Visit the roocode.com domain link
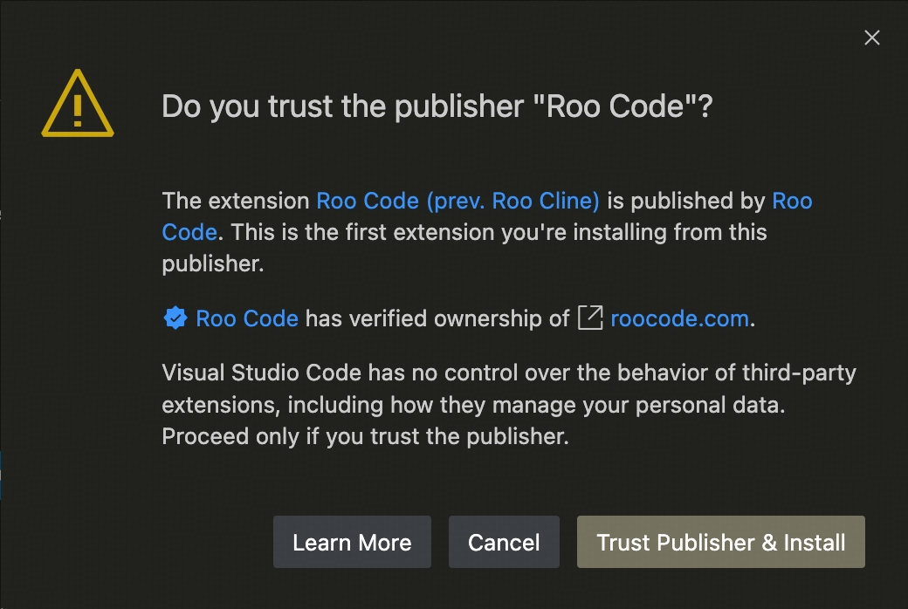This screenshot has width=908, height=609. (x=680, y=318)
